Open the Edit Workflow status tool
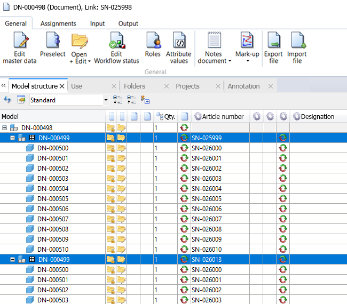 click(116, 41)
